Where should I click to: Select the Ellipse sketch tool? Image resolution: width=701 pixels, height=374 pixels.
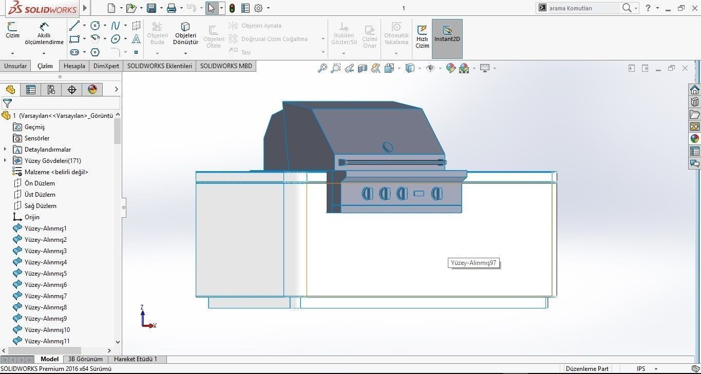click(x=116, y=39)
